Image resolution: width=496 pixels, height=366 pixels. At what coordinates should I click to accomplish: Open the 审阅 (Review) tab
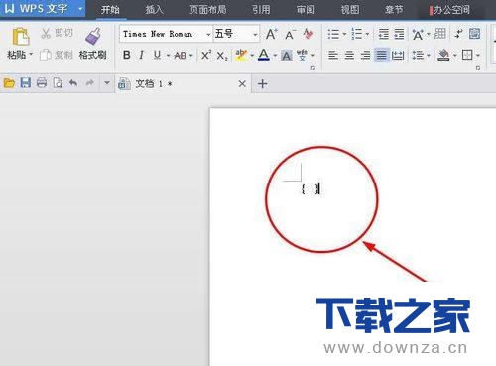click(x=306, y=9)
